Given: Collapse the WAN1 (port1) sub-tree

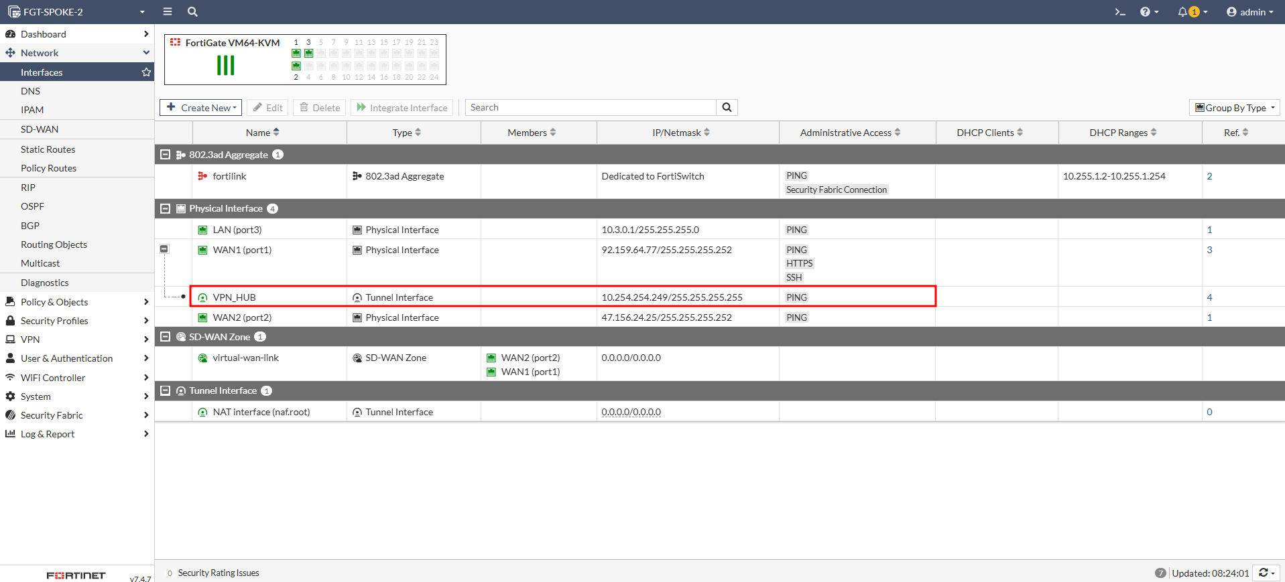Looking at the screenshot, I should [164, 248].
